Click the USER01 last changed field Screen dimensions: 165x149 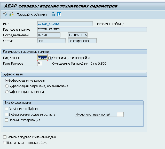tap(49, 35)
